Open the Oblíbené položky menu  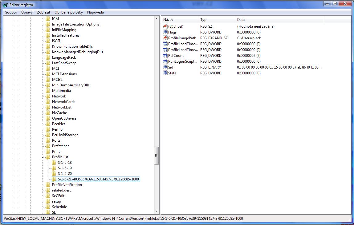click(x=69, y=12)
